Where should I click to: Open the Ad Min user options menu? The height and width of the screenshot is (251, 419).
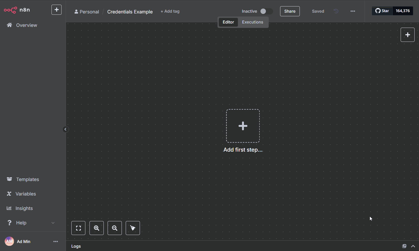[56, 241]
